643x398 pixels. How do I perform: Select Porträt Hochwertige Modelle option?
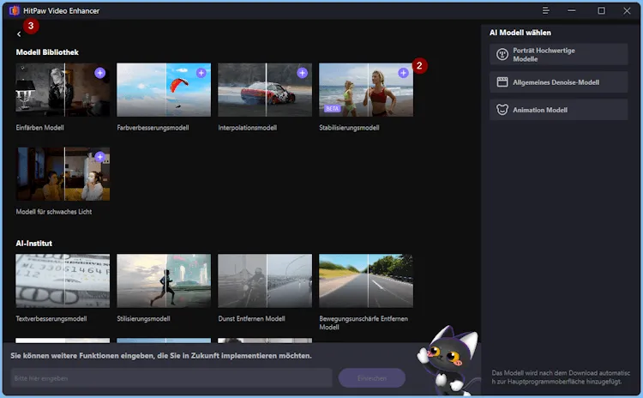tap(559, 55)
